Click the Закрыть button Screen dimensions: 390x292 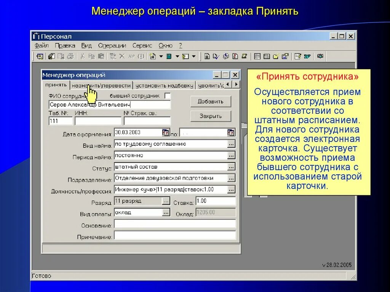211,116
